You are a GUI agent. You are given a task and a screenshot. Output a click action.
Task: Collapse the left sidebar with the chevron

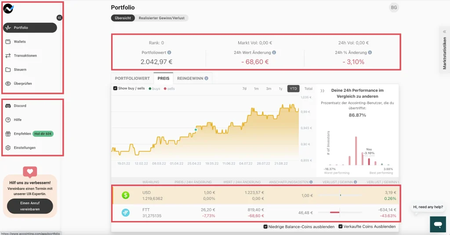(59, 18)
